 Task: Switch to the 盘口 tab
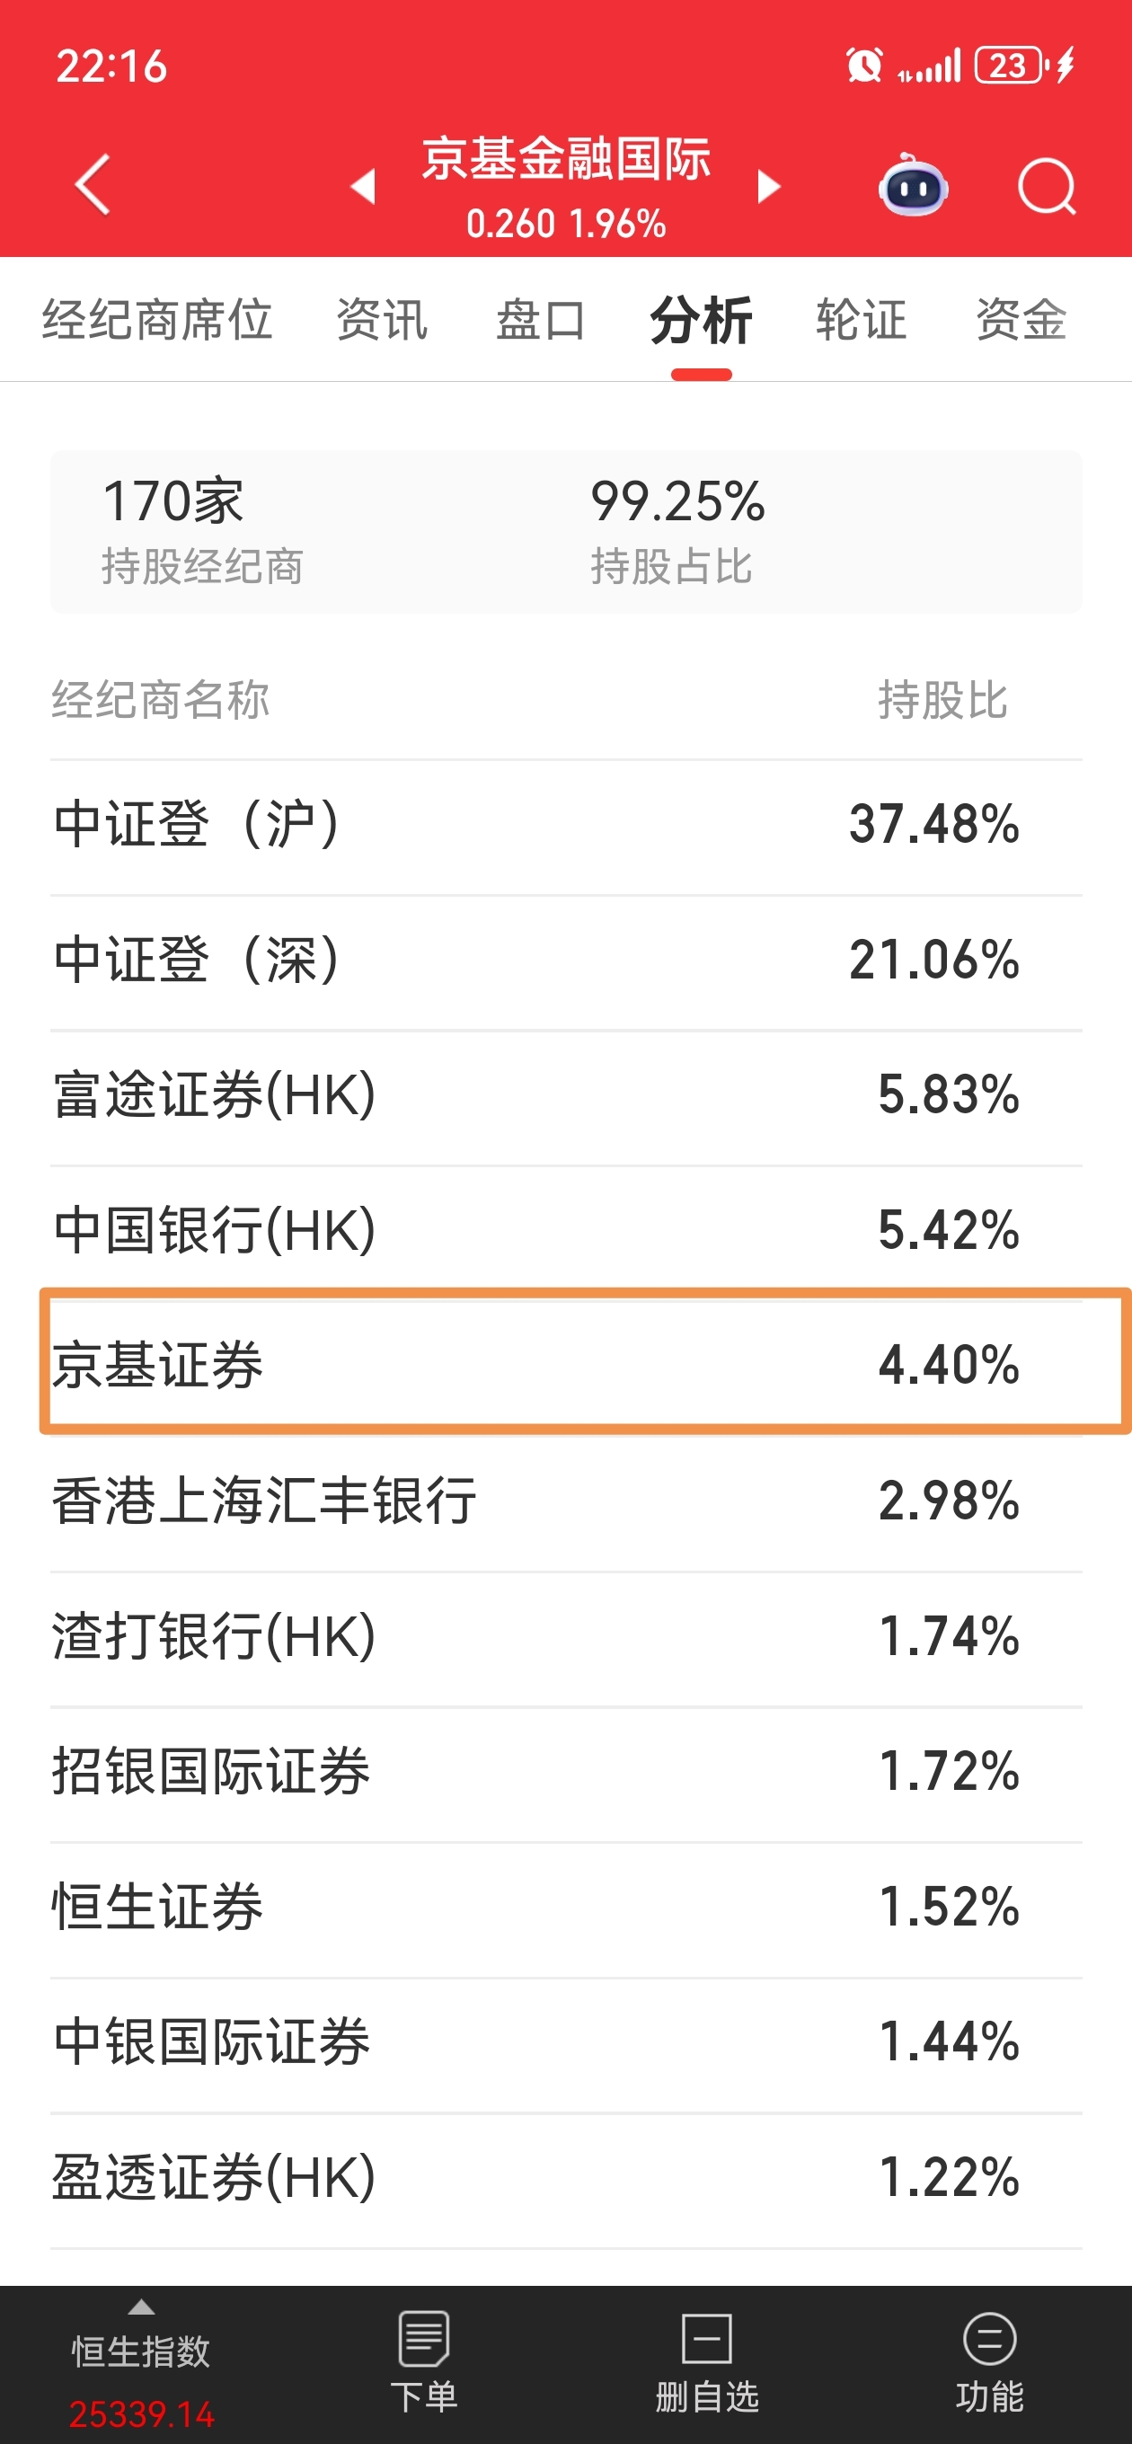point(541,320)
